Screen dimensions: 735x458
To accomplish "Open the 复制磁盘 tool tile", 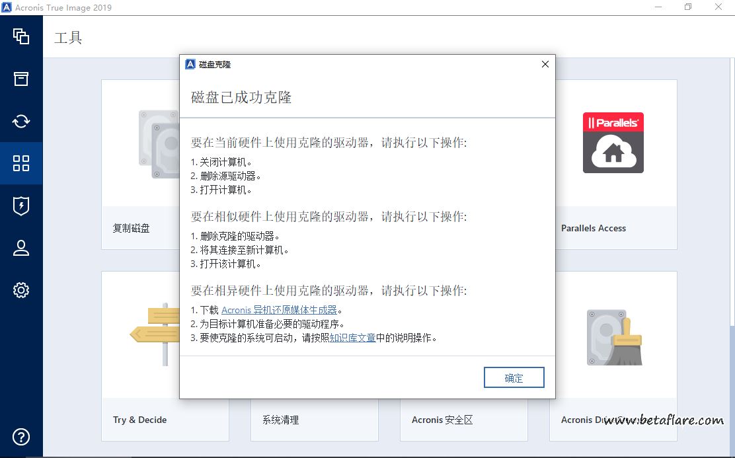I will (x=132, y=228).
